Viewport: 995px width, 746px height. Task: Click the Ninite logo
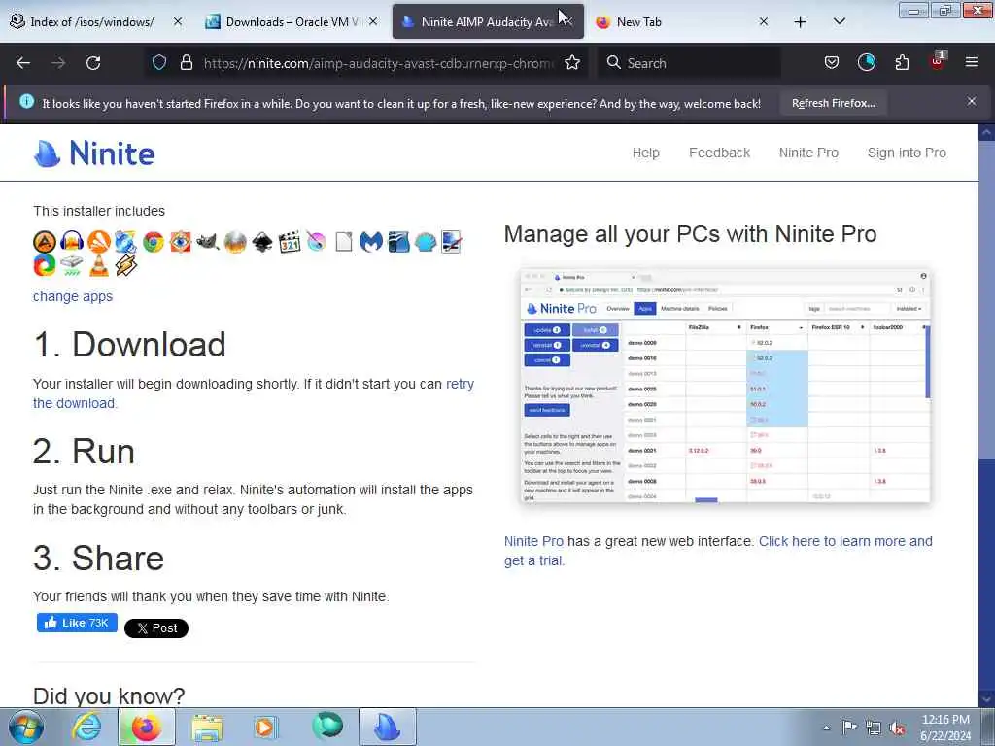pos(94,153)
